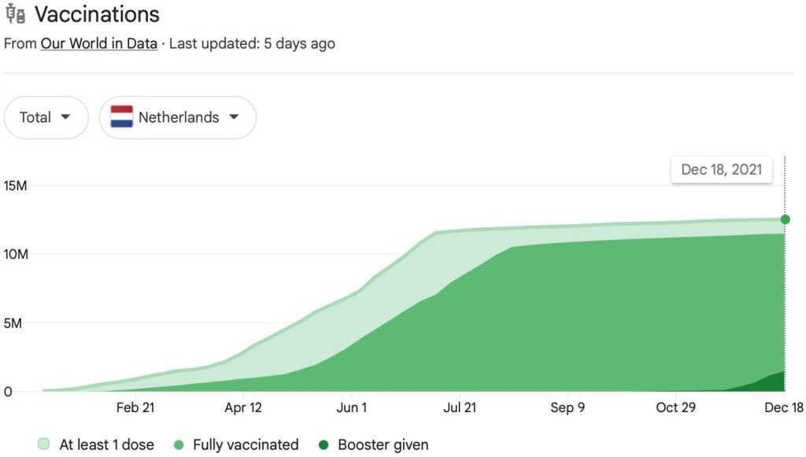Click the Oct 29 date on x-axis
The height and width of the screenshot is (457, 806).
click(677, 407)
